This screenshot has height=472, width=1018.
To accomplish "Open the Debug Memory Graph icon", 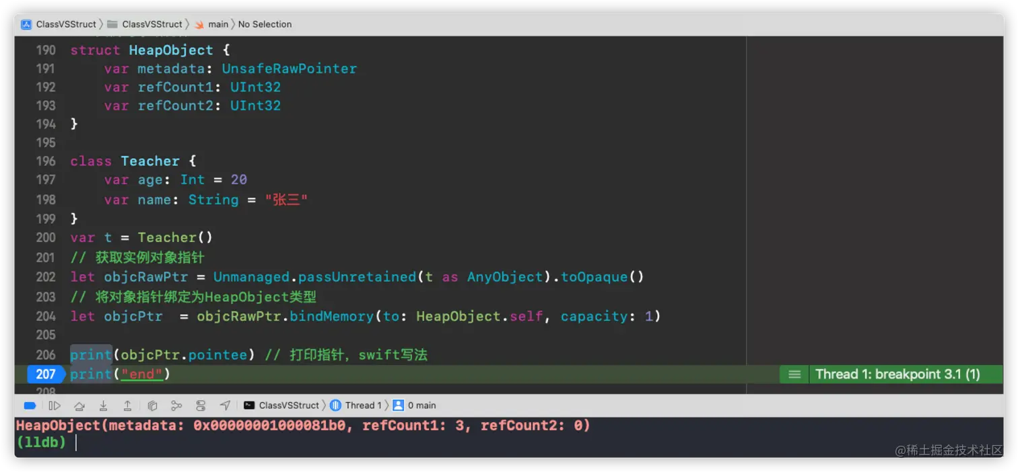I will [x=176, y=405].
